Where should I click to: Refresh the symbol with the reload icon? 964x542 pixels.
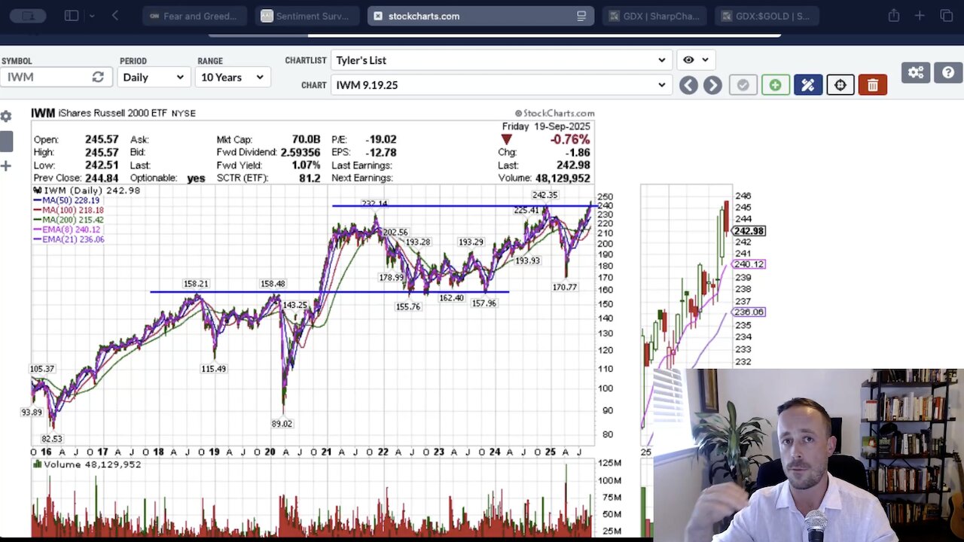tap(98, 77)
